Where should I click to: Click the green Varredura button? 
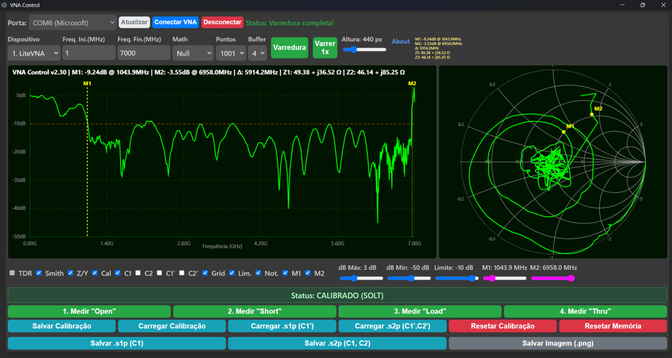coord(289,48)
